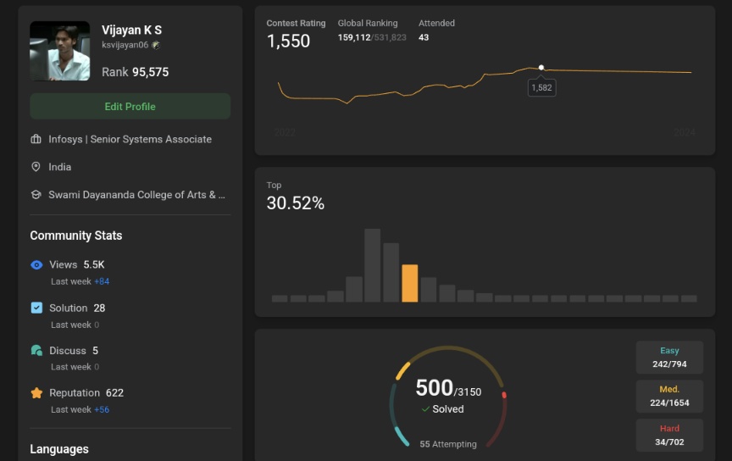
Task: Click the username ksvijayan06
Action: (x=125, y=45)
